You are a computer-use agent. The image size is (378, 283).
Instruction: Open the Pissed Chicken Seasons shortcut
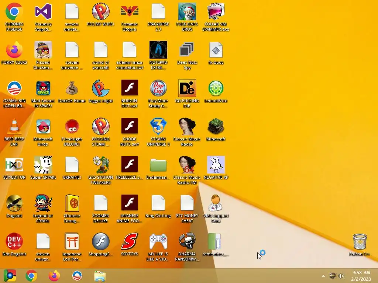pos(43,50)
